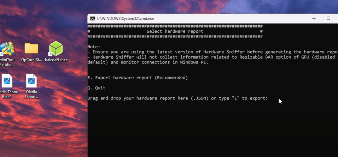This screenshot has height=157, width=338.
Task: Select the Olarila Tahoe Beta9 image file icon
Action: click(x=7, y=81)
